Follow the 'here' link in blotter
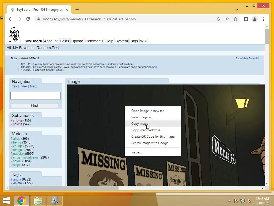The height and width of the screenshot is (206, 274). [x=155, y=67]
